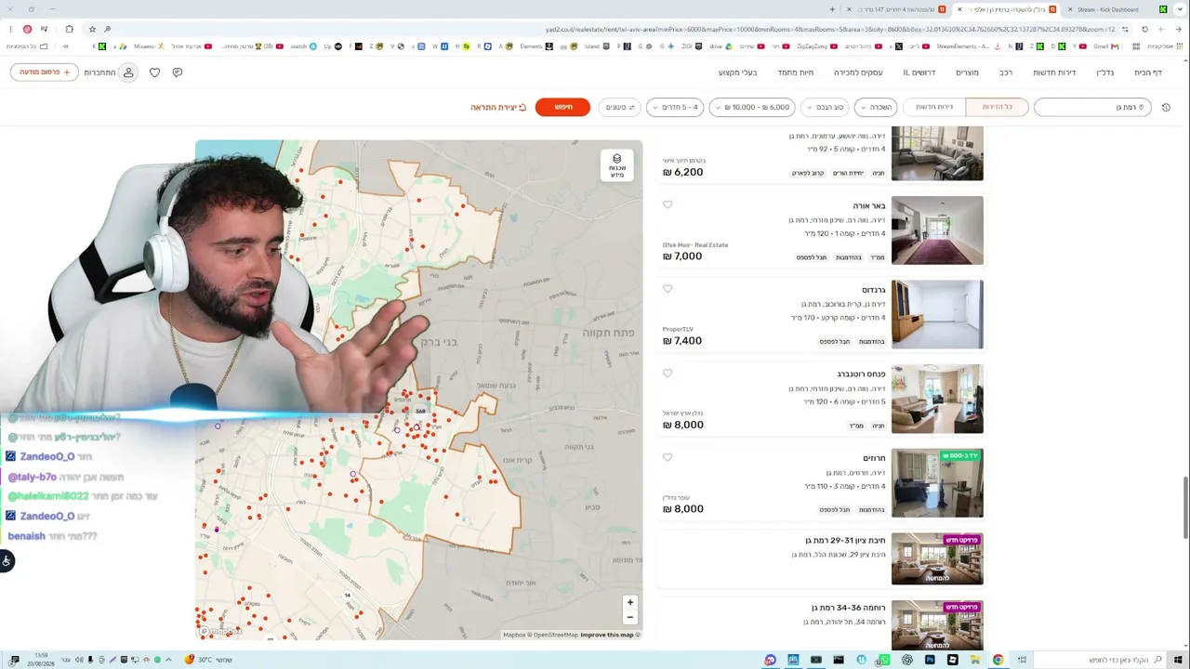1190x669 pixels.
Task: Open ChatGPT icon in the taskbar
Action: click(x=907, y=660)
